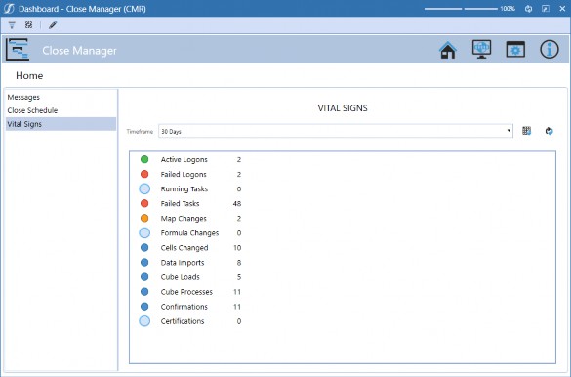
Task: Click the 100% zoom label
Action: pos(508,9)
